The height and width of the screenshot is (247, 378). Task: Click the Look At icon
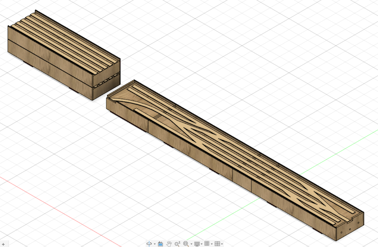160,244
